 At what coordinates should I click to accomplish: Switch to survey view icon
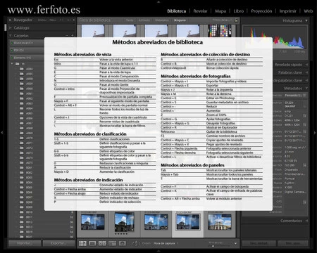click(x=112, y=243)
